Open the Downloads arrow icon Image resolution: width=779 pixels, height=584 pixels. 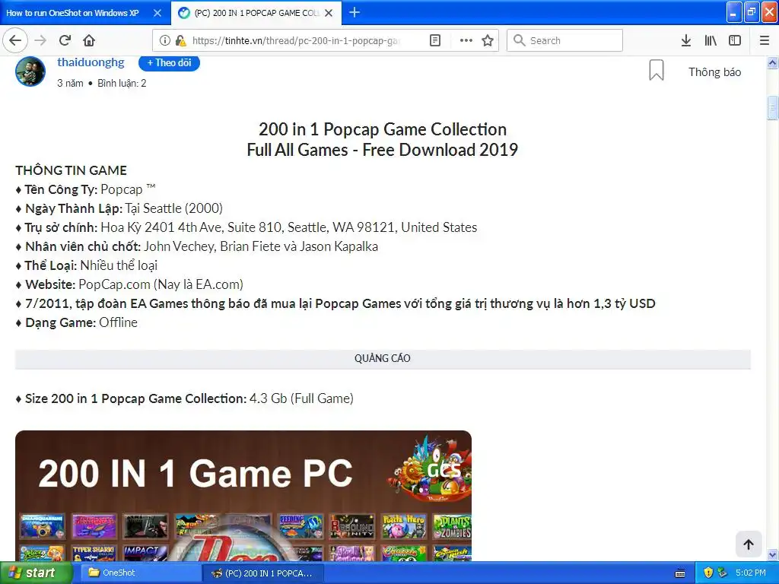pos(685,40)
